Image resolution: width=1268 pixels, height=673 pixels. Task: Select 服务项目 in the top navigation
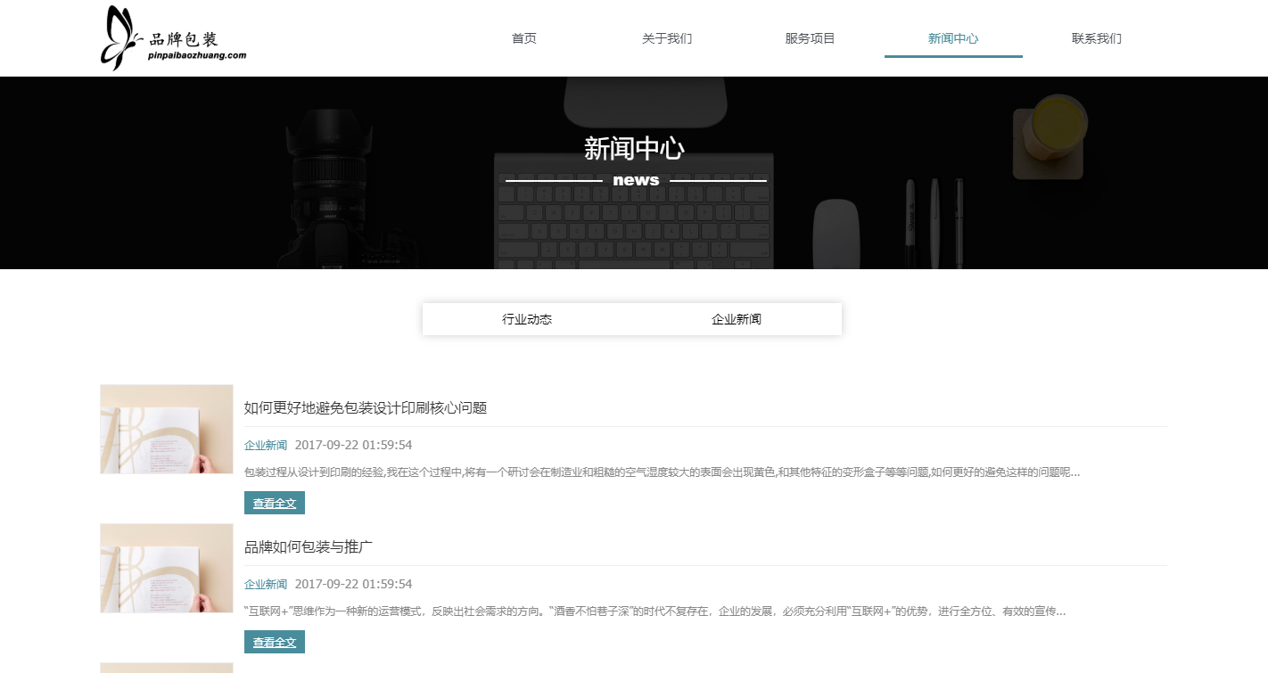click(810, 38)
